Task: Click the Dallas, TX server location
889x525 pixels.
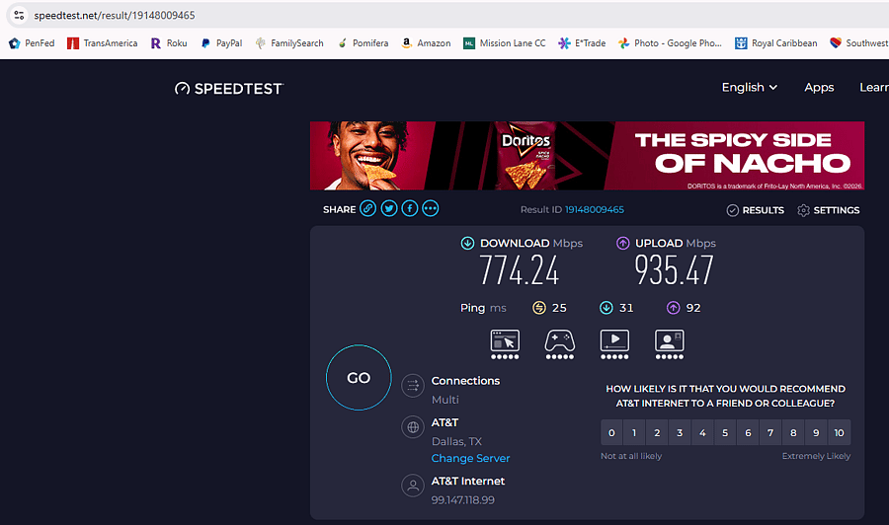Action: click(x=456, y=441)
